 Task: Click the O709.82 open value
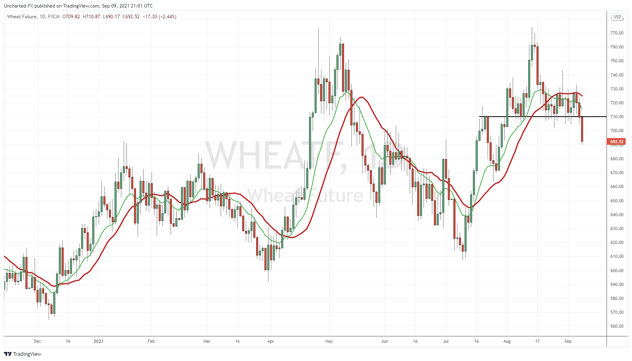pyautogui.click(x=71, y=17)
